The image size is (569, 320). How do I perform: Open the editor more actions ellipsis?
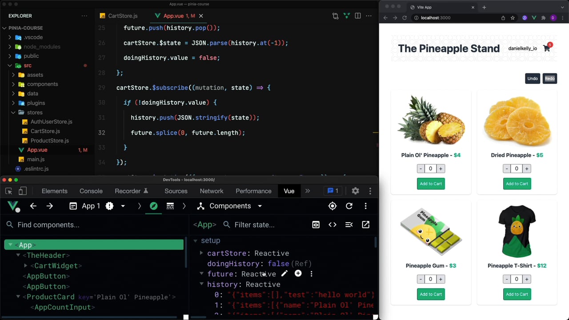369,16
